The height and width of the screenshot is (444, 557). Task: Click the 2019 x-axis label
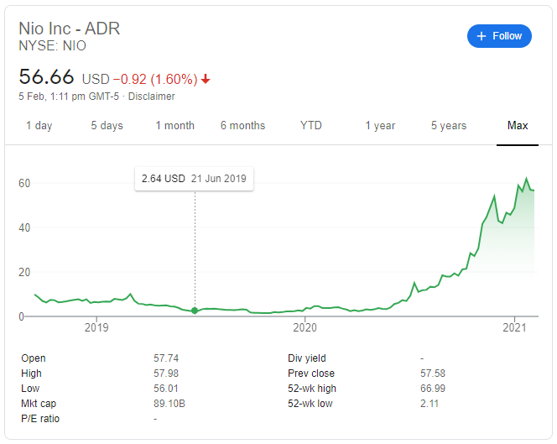coord(96,327)
